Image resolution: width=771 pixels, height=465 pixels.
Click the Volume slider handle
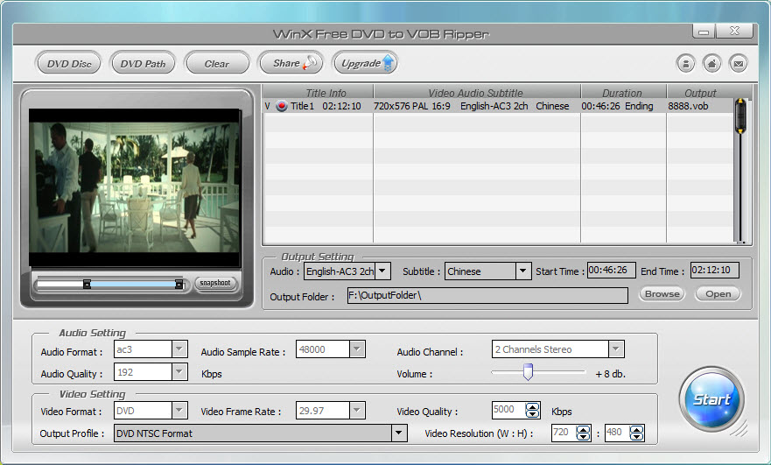(528, 372)
